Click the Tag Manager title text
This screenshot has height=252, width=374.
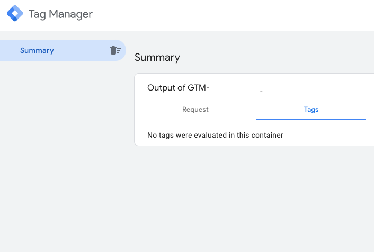pyautogui.click(x=60, y=14)
